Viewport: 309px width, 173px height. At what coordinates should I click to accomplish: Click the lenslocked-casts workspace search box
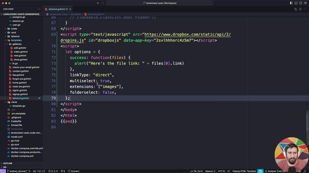160,3
